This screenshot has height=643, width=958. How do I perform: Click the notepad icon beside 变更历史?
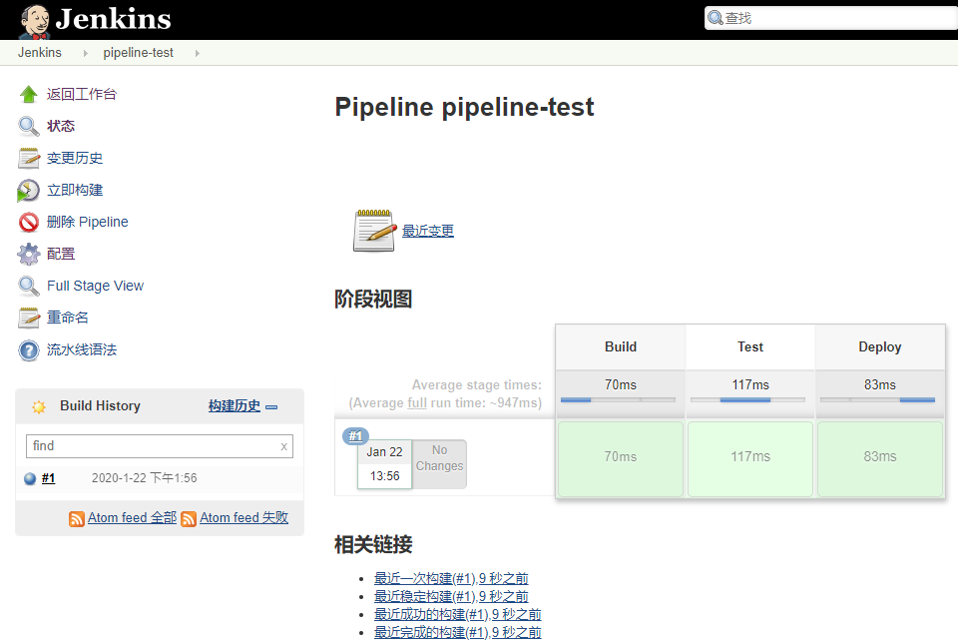[x=29, y=158]
